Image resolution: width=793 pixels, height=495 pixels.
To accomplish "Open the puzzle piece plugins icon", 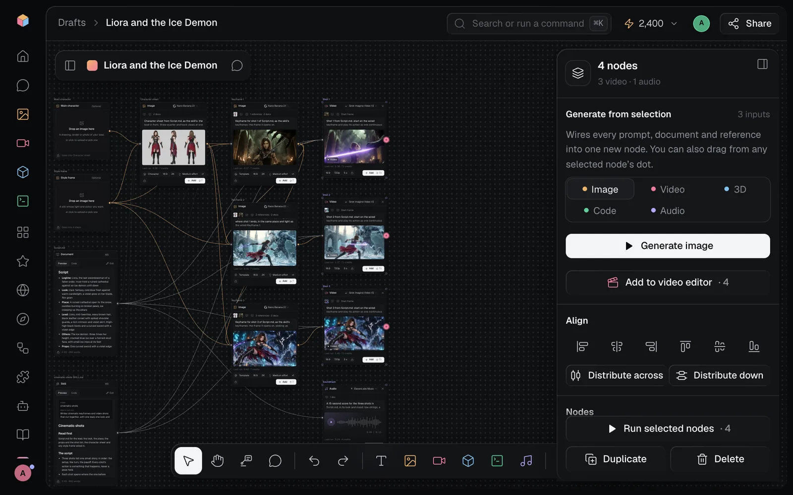I will click(x=23, y=377).
